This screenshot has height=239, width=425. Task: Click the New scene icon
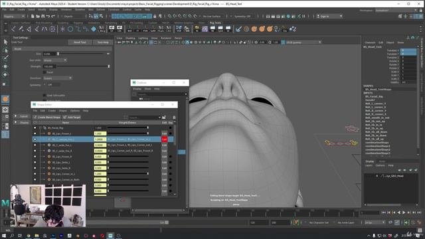point(33,16)
